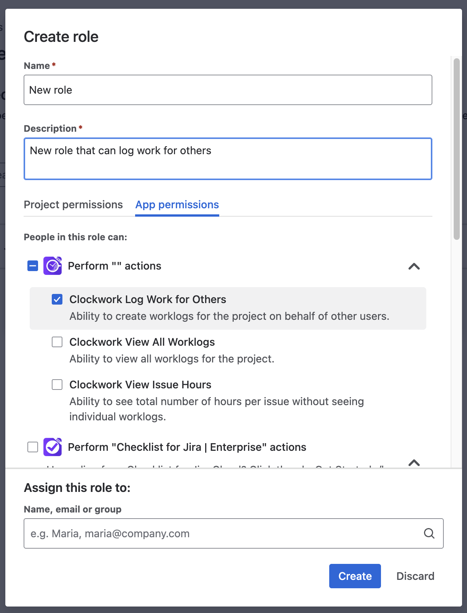The width and height of the screenshot is (467, 613).
Task: Click the role Name input field
Action: coord(228,90)
